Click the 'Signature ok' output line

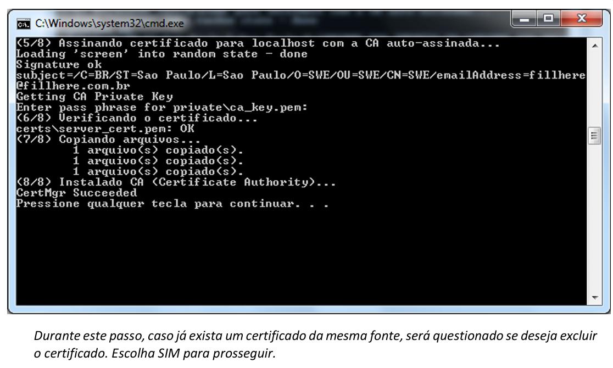[x=59, y=64]
